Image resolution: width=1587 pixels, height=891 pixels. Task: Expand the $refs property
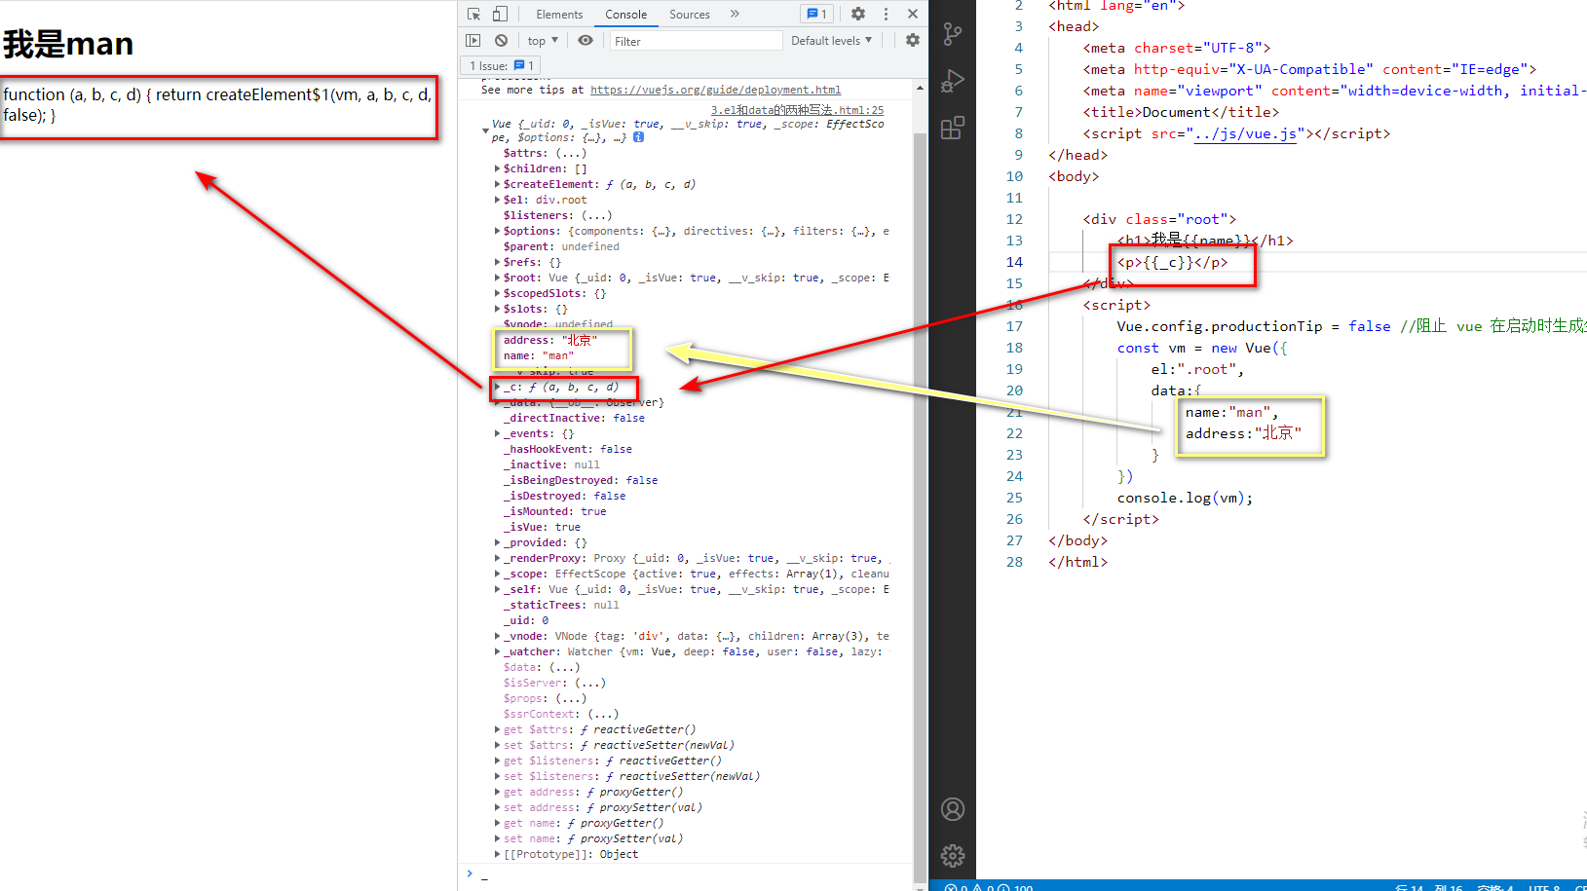(498, 262)
